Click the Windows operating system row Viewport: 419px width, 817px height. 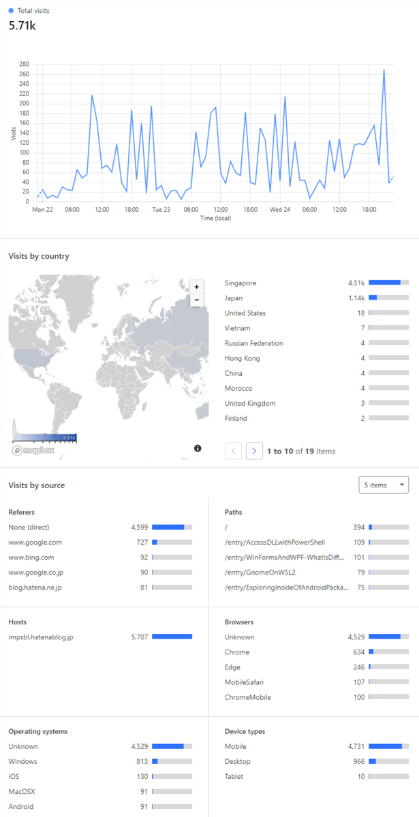pos(100,761)
